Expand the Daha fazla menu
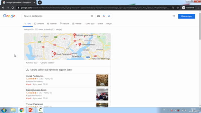The image size is (201, 113). 90,24
